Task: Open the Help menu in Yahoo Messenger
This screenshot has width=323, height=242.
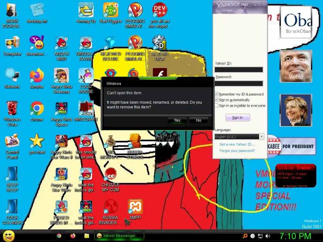Action: point(240,10)
